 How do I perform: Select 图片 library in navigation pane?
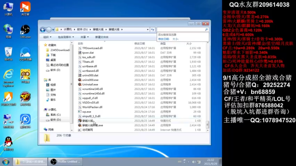tap(53, 90)
